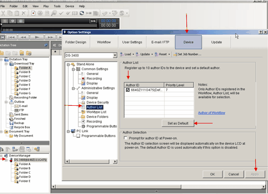
Task: Collapse the Stand Alone tree node
Action: click(68, 64)
